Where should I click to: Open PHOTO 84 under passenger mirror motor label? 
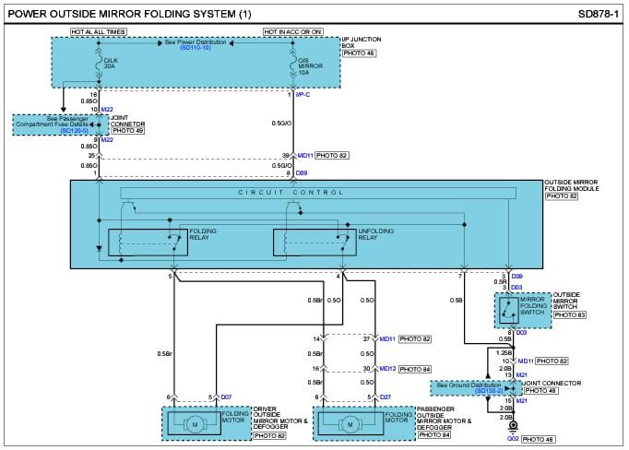click(434, 434)
